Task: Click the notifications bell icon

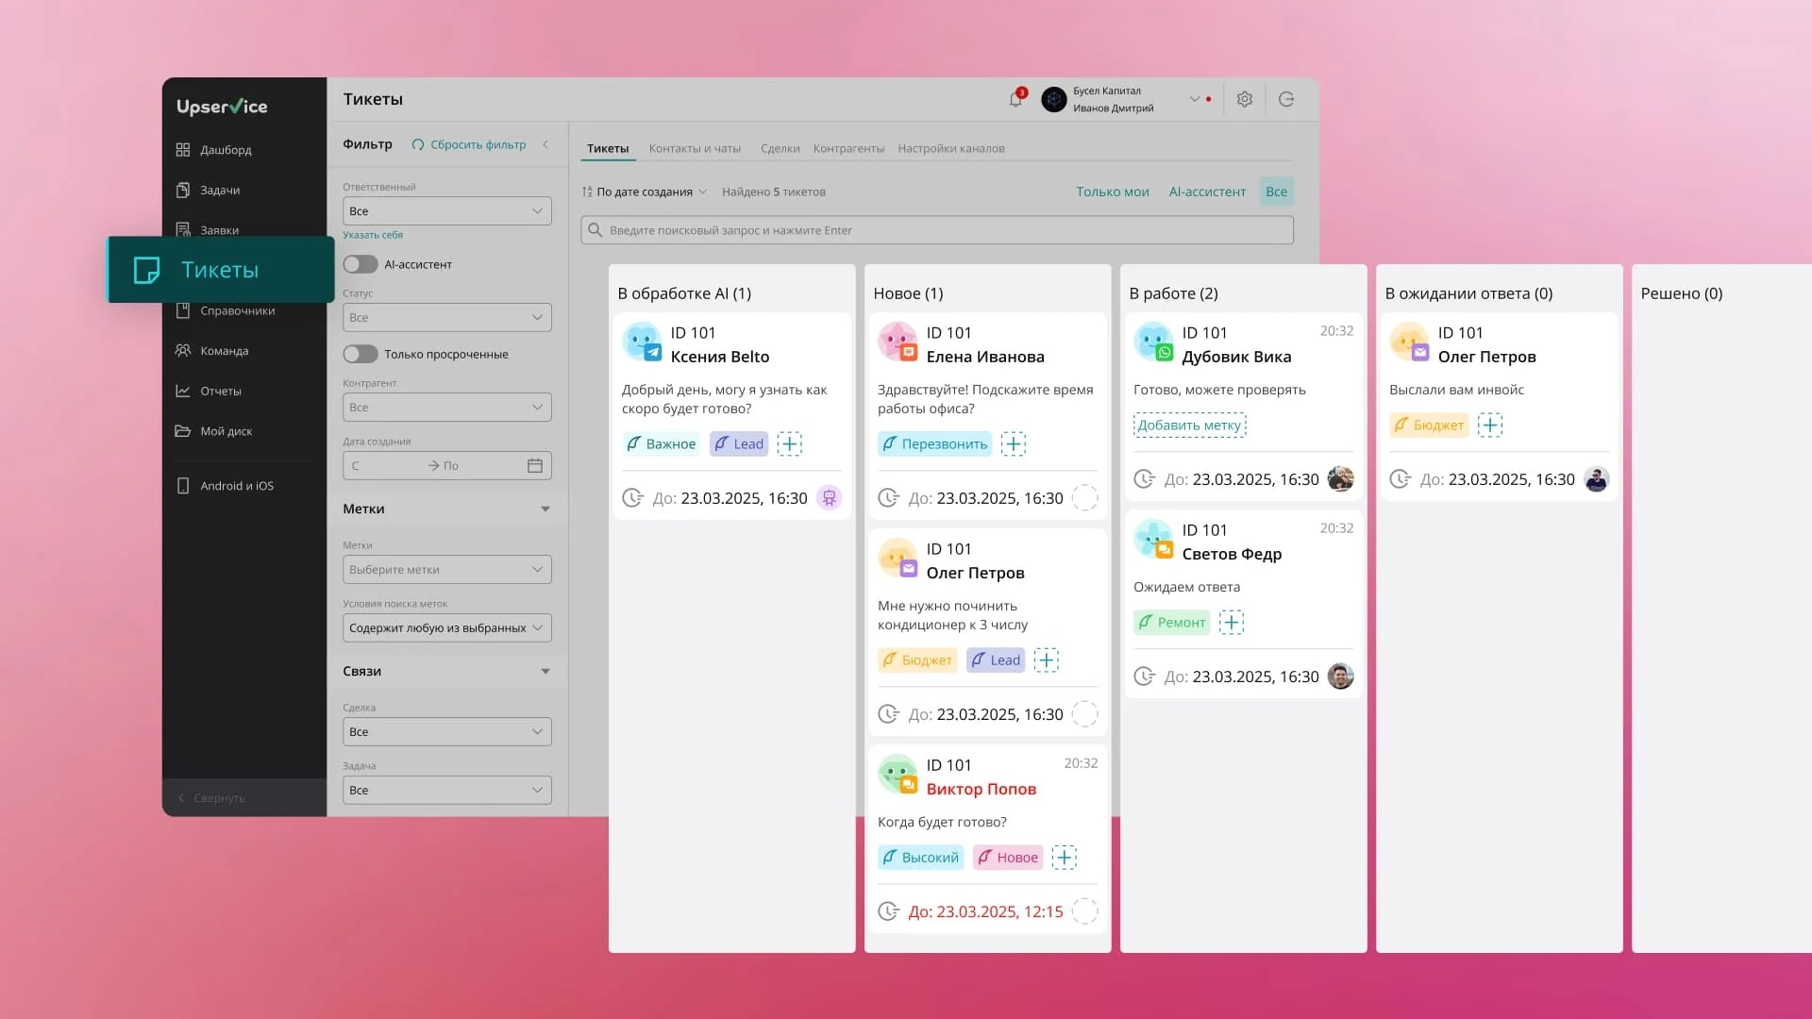Action: [x=1015, y=99]
